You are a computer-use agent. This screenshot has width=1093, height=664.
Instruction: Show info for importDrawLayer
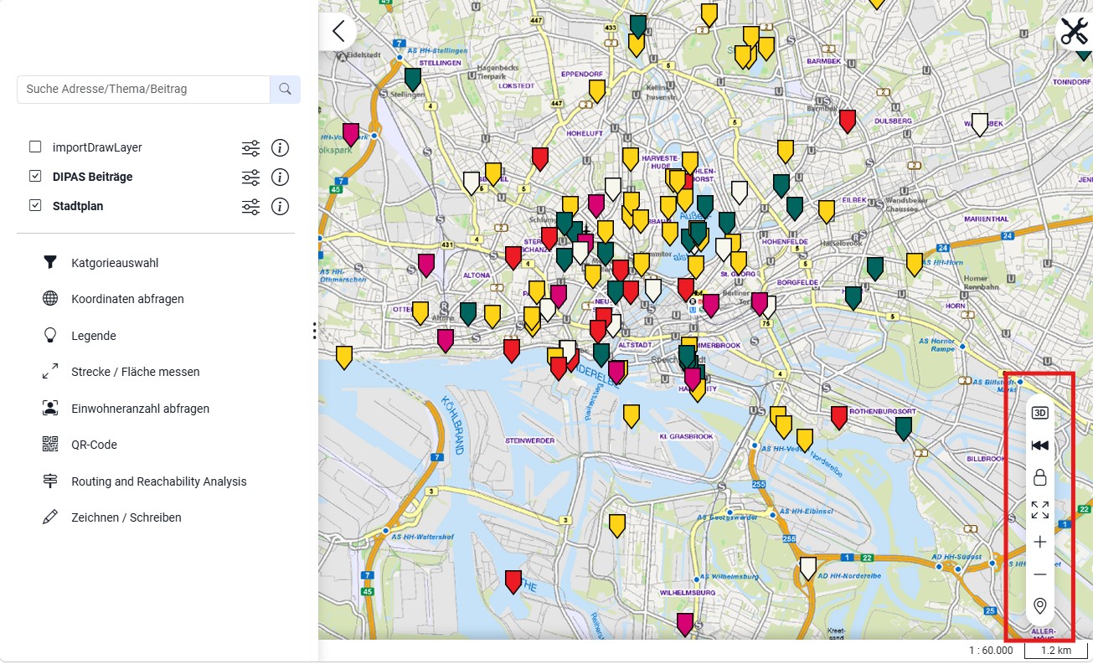point(281,148)
